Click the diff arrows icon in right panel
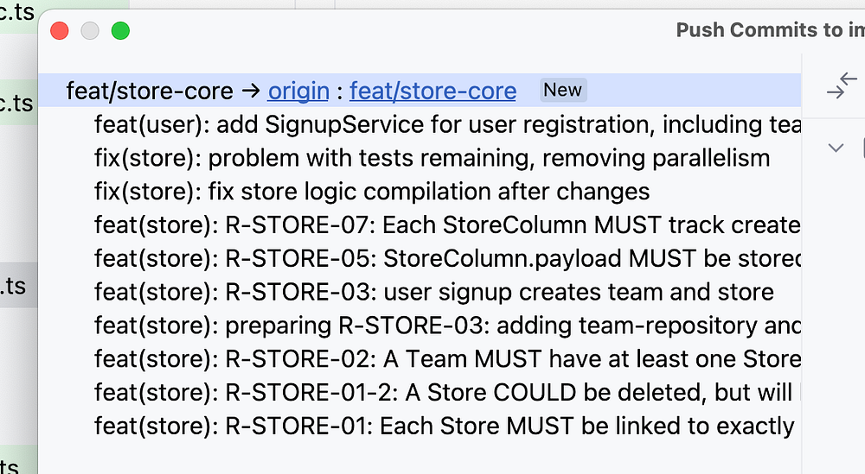 841,86
